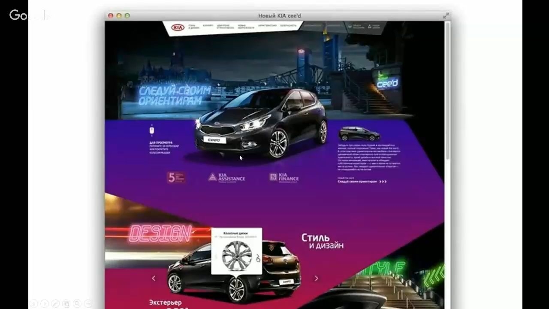The width and height of the screenshot is (549, 309).
Task: Click the neon 'Следуй своим ориентирам' slogan
Action: coord(175,95)
